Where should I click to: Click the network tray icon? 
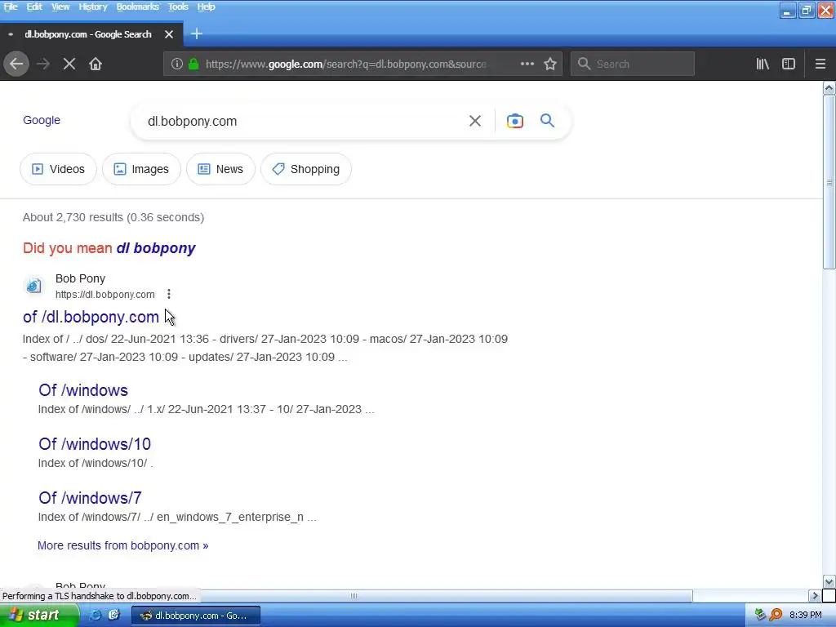[760, 615]
